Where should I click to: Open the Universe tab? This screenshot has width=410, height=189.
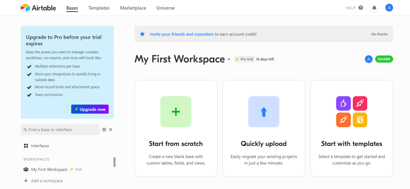(165, 8)
